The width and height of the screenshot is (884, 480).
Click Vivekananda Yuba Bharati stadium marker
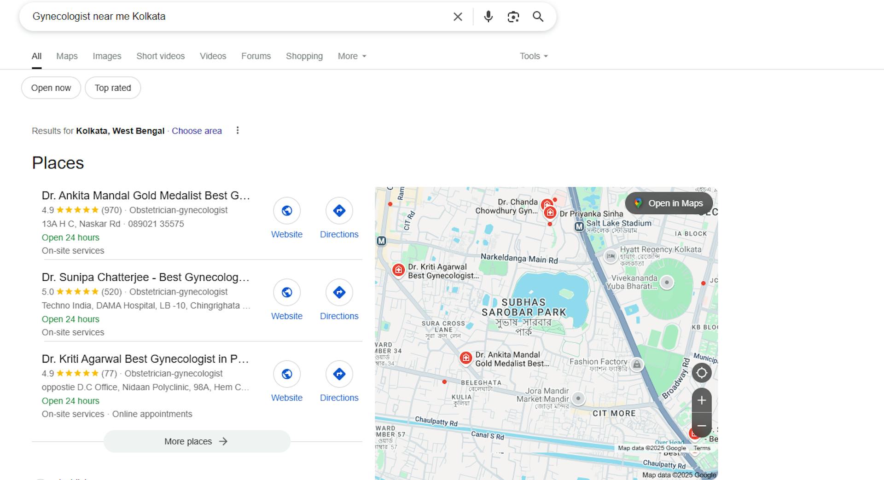(667, 283)
